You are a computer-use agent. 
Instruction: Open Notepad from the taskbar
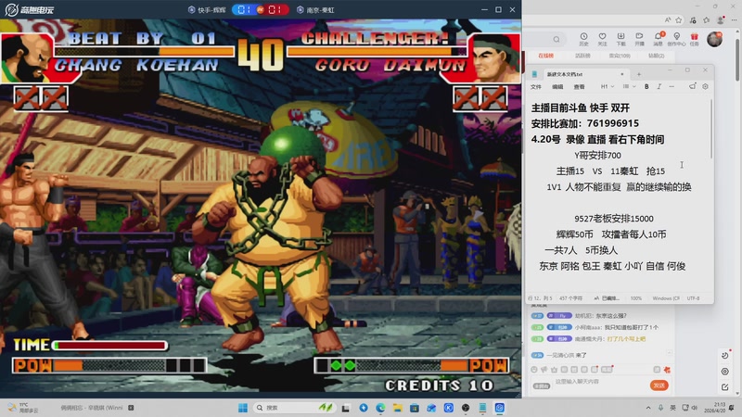[482, 408]
